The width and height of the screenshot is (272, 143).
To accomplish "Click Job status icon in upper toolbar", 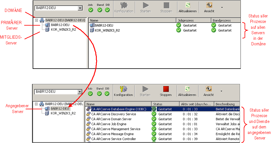I will coord(91,10).
